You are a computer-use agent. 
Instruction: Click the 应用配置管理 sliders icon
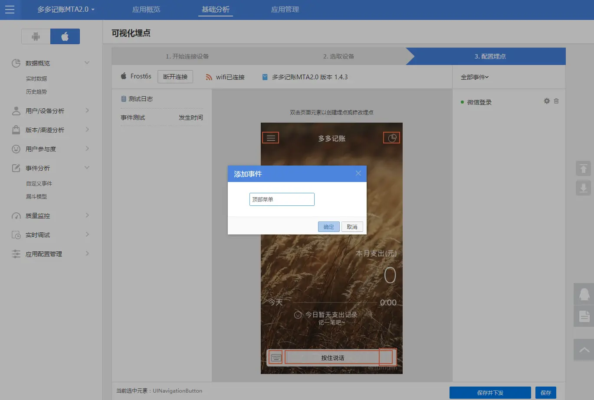pos(16,254)
